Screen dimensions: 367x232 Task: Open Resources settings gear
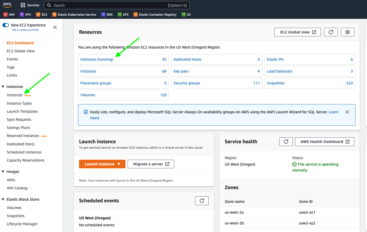click(347, 32)
